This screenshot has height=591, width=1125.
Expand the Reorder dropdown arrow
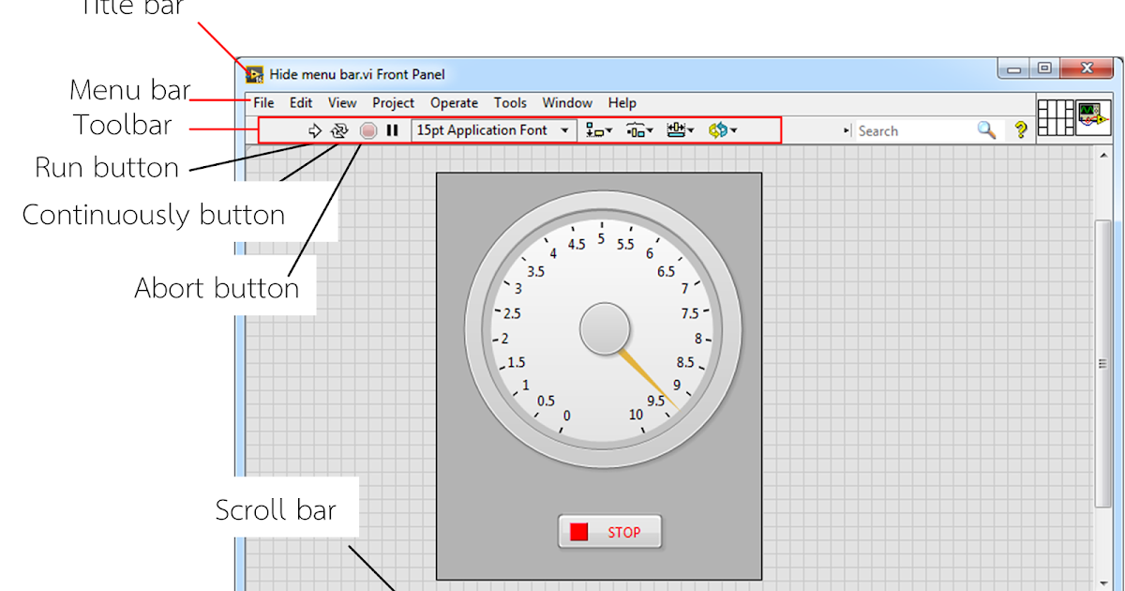point(732,129)
